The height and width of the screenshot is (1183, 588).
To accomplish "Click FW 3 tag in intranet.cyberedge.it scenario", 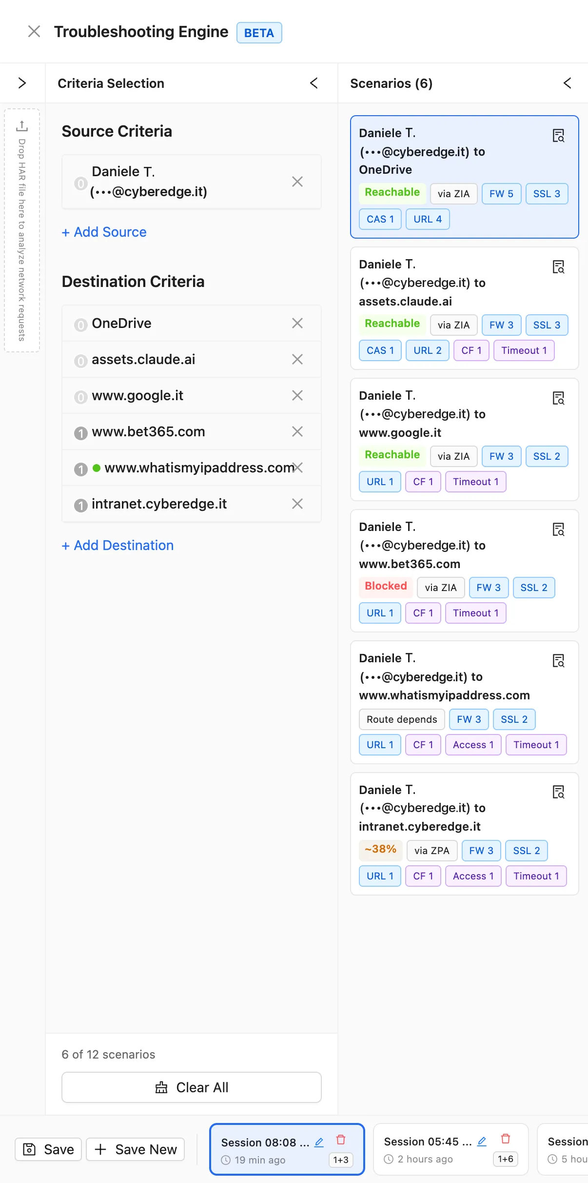I will (x=481, y=851).
